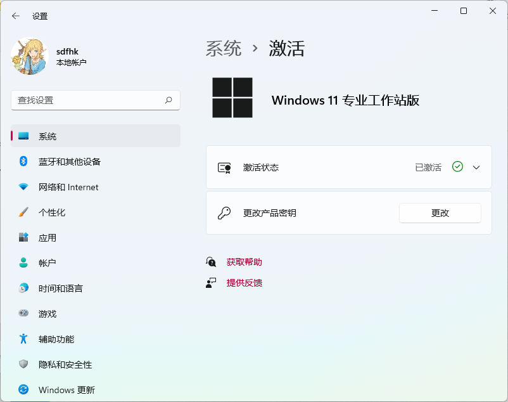The image size is (508, 402).
Task: Click the Windows 更新 sync icon
Action: coord(23,389)
